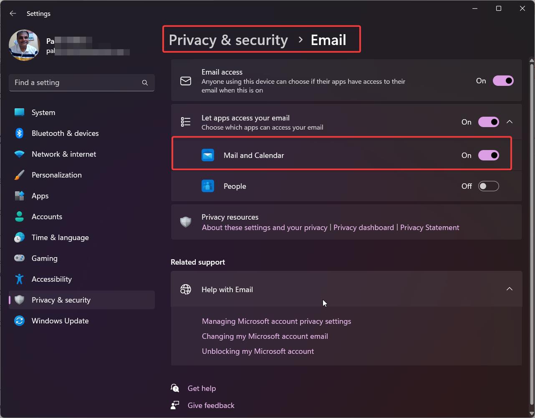The width and height of the screenshot is (535, 418).
Task: Enable email access for People app
Action: point(488,186)
